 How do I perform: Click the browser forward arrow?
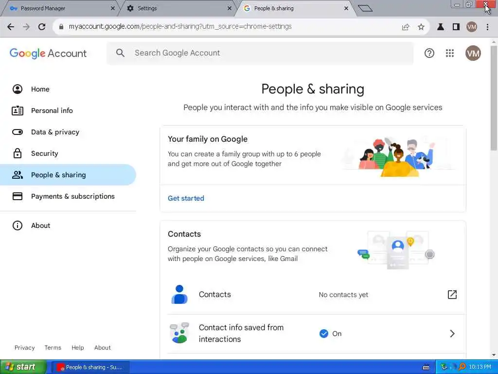(x=26, y=27)
